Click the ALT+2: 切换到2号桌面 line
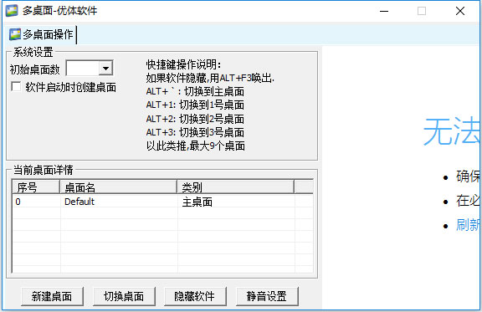The height and width of the screenshot is (312, 482). (x=195, y=119)
